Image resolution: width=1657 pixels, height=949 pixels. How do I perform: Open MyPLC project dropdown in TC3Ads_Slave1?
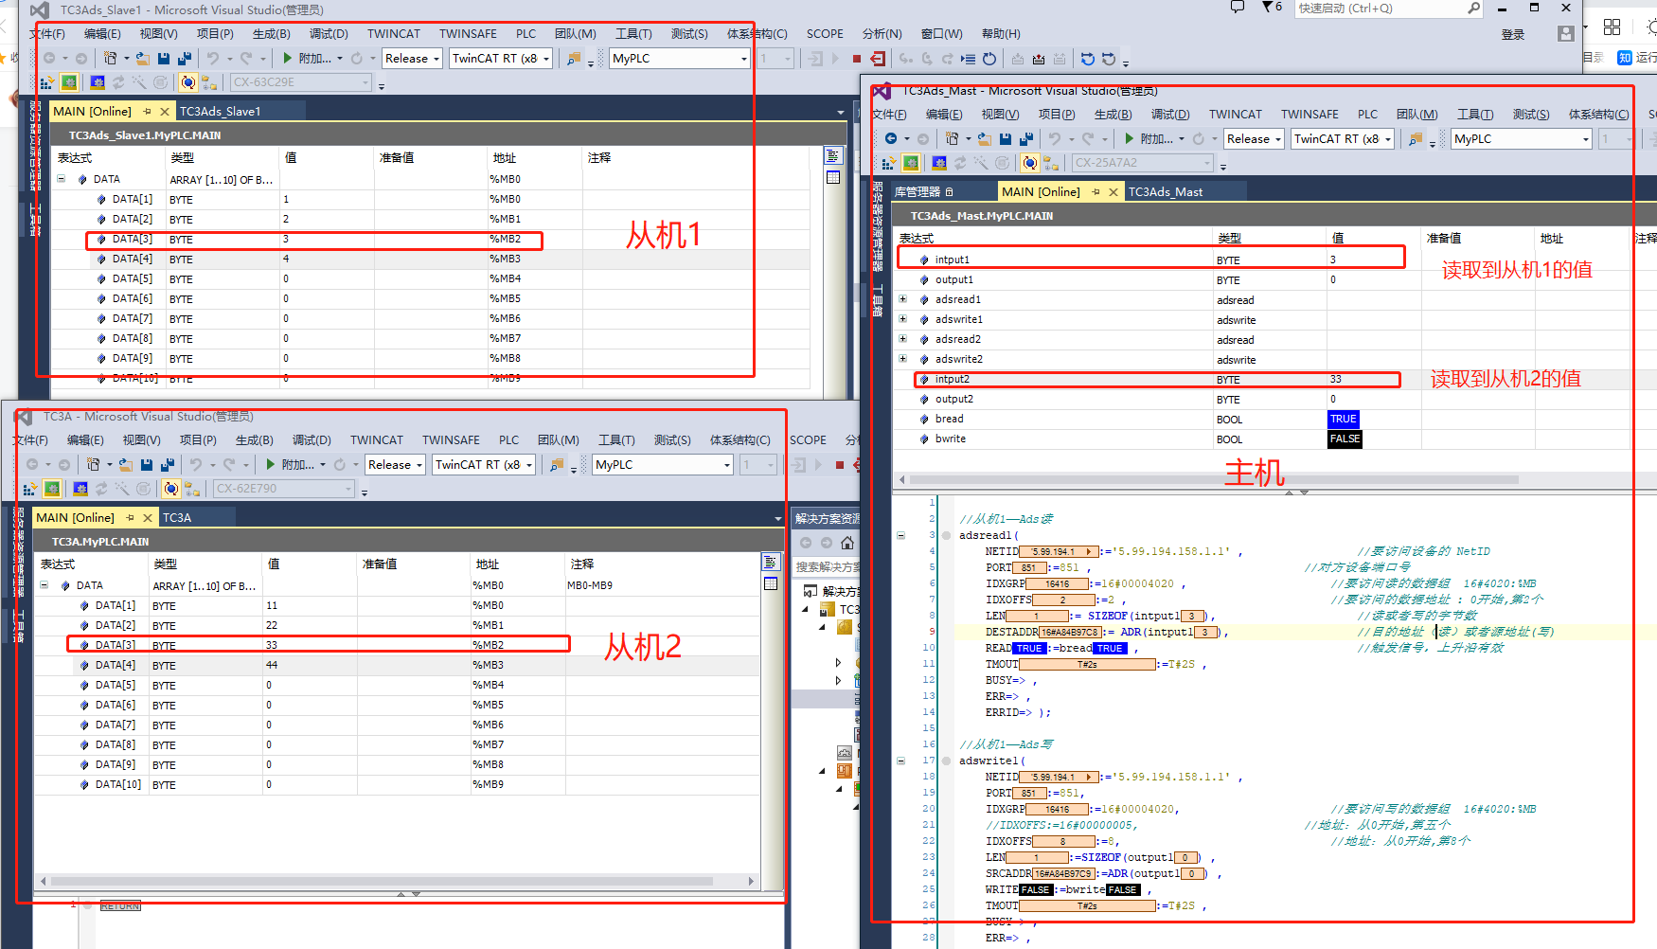[679, 59]
